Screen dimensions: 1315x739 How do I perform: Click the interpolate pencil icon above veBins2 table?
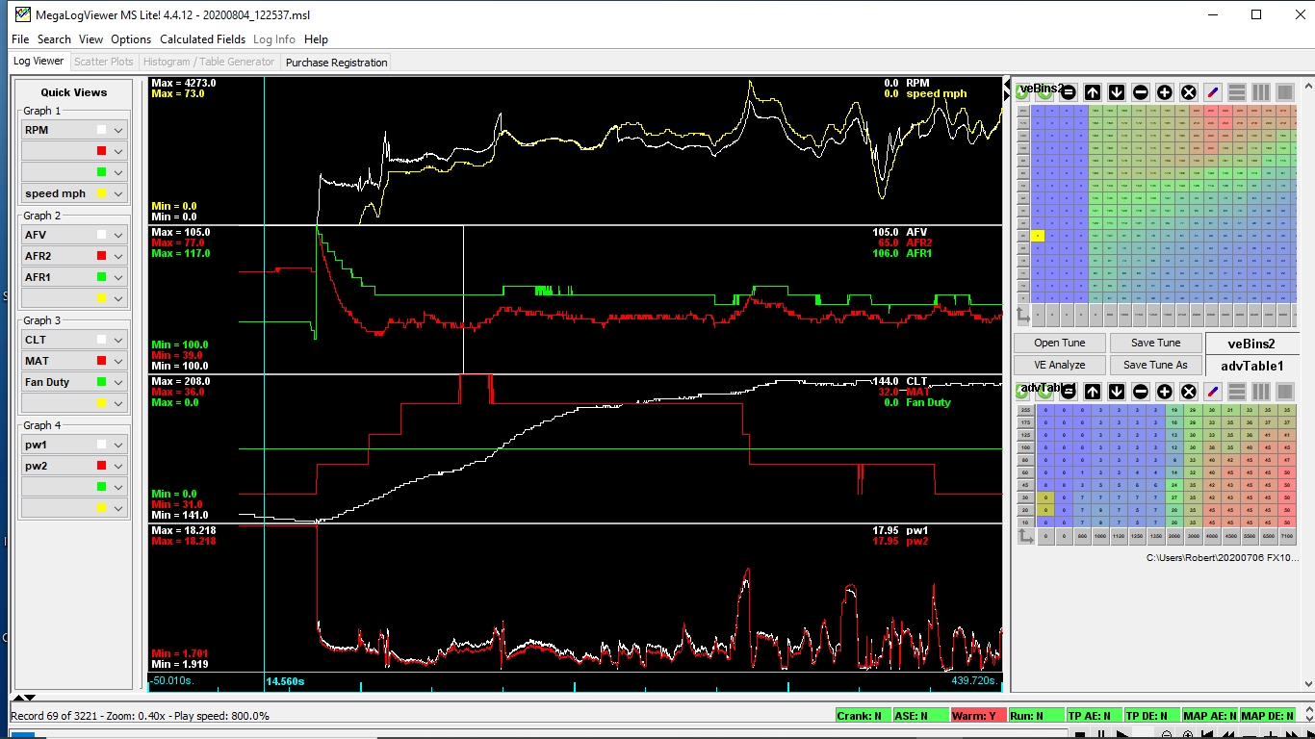(x=1213, y=92)
